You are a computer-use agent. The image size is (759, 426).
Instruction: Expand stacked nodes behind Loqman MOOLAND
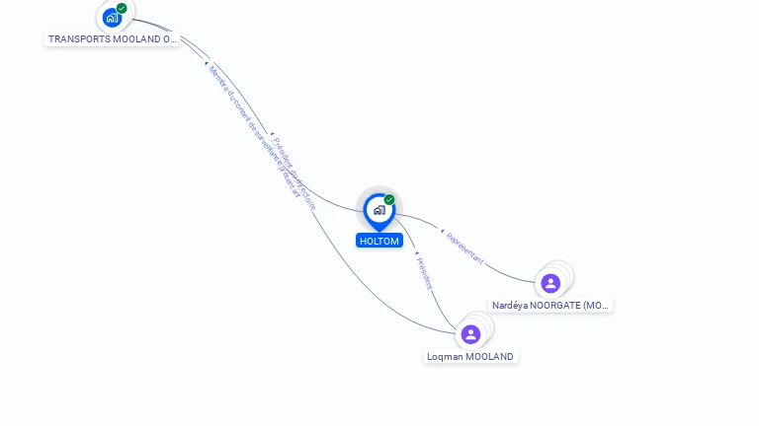coord(484,322)
